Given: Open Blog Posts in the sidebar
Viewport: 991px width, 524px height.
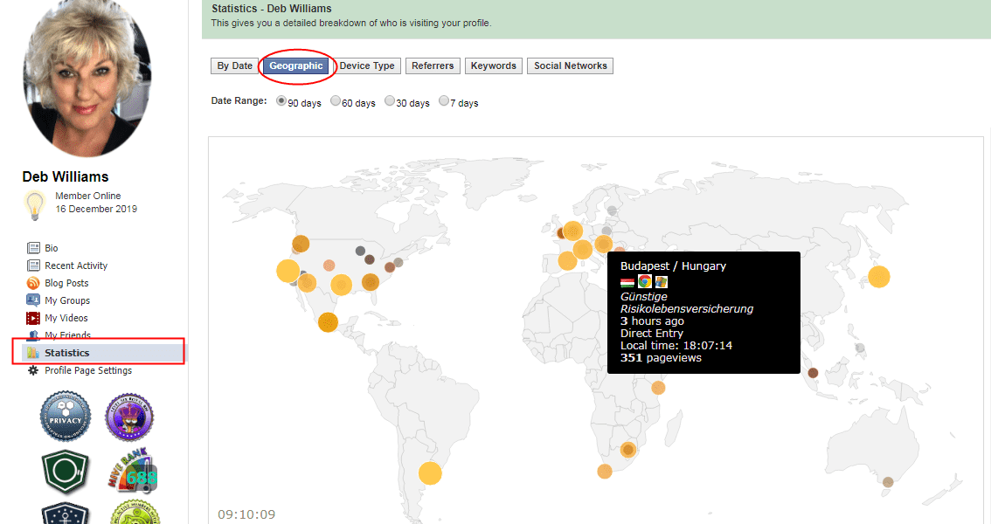Looking at the screenshot, I should click(x=66, y=284).
